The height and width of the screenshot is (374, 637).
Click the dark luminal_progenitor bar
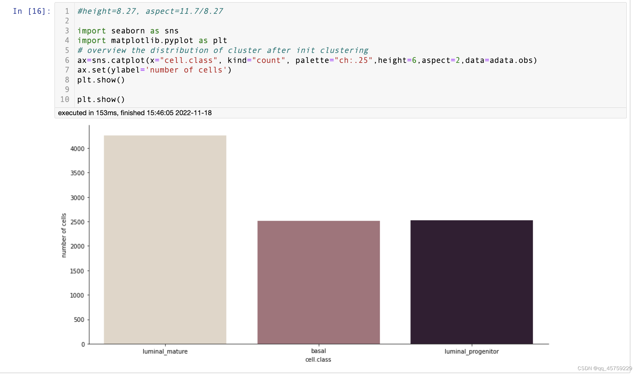(471, 282)
